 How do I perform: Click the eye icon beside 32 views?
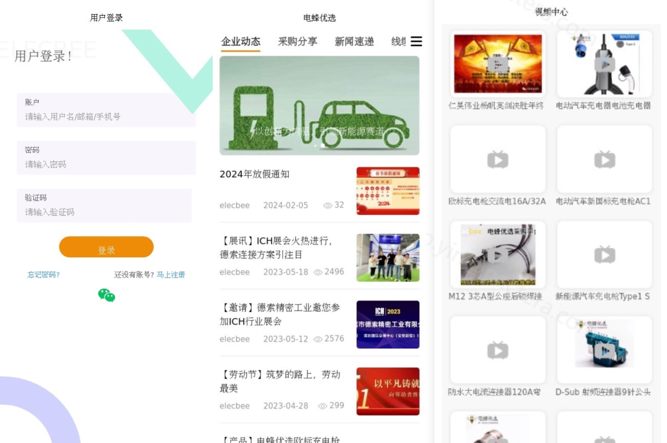click(x=328, y=205)
